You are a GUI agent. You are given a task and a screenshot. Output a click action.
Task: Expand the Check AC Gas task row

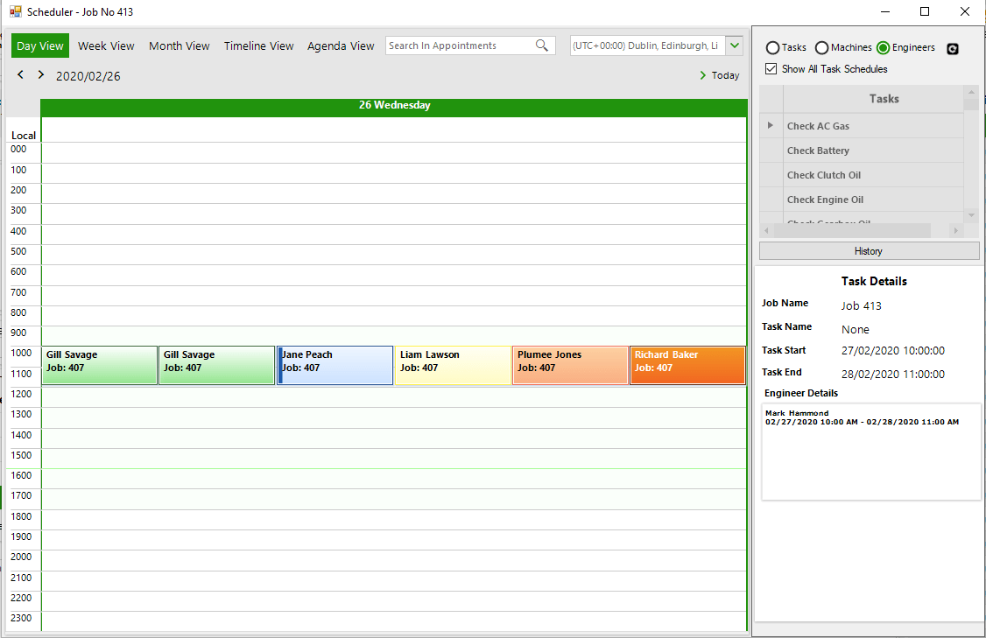[771, 125]
